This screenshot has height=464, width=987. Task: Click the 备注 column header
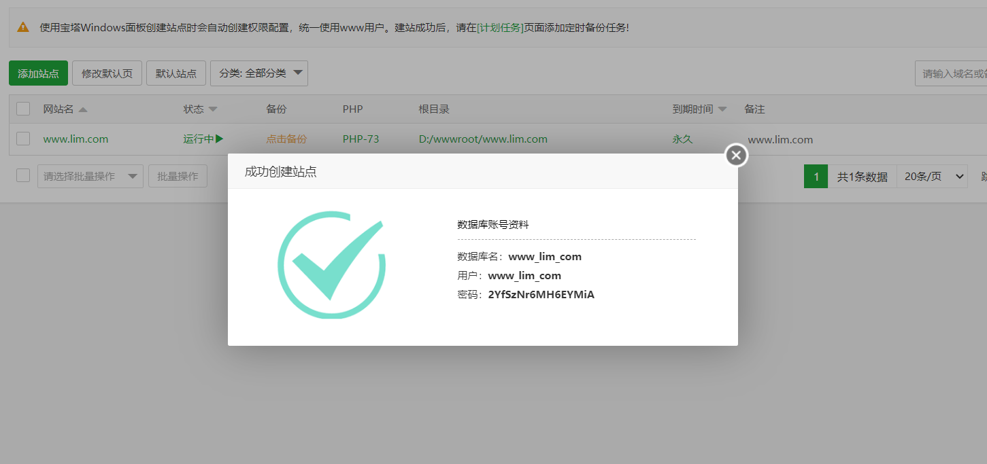tap(754, 109)
